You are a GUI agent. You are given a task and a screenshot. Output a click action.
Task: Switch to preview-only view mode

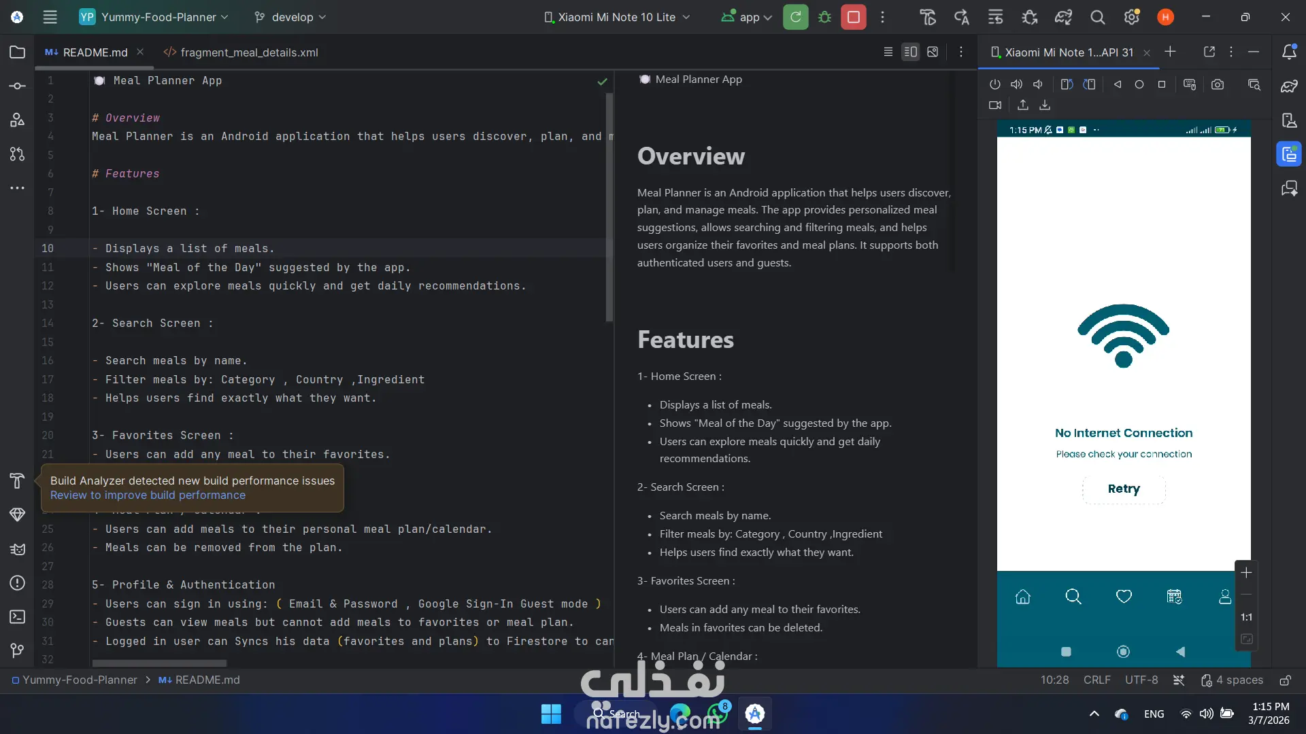point(933,52)
